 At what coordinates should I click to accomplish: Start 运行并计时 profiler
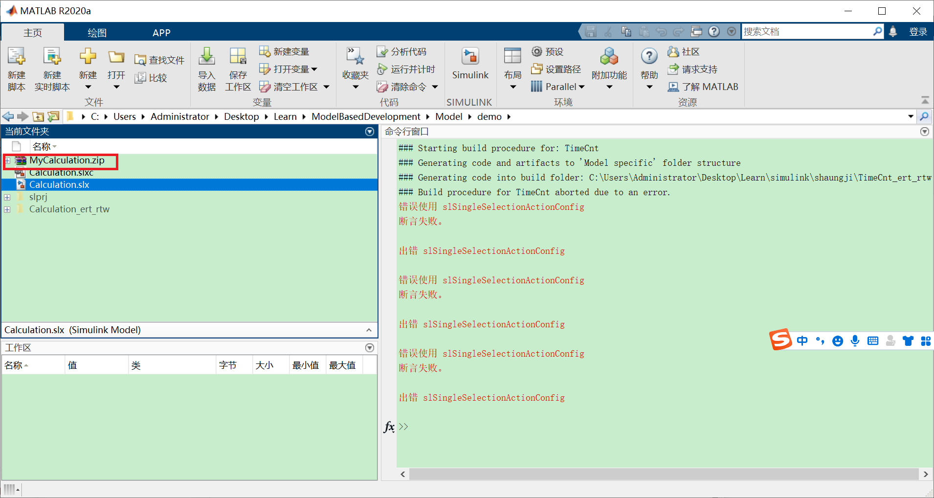point(406,69)
